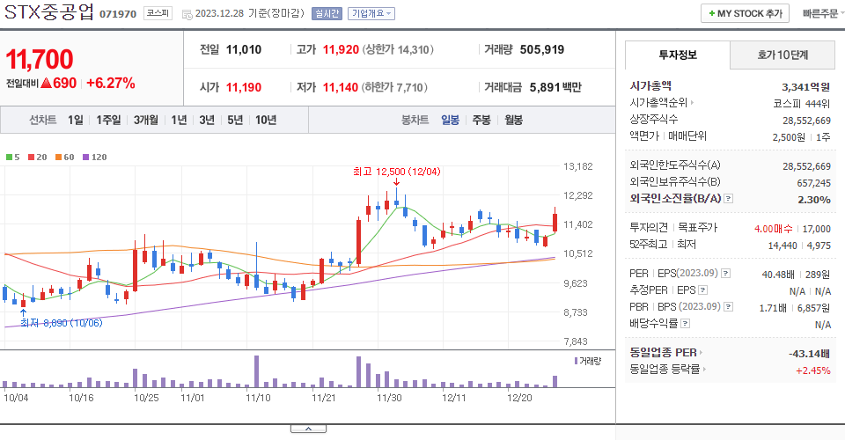
Task: Click the 실시간 real-time button
Action: [x=327, y=13]
